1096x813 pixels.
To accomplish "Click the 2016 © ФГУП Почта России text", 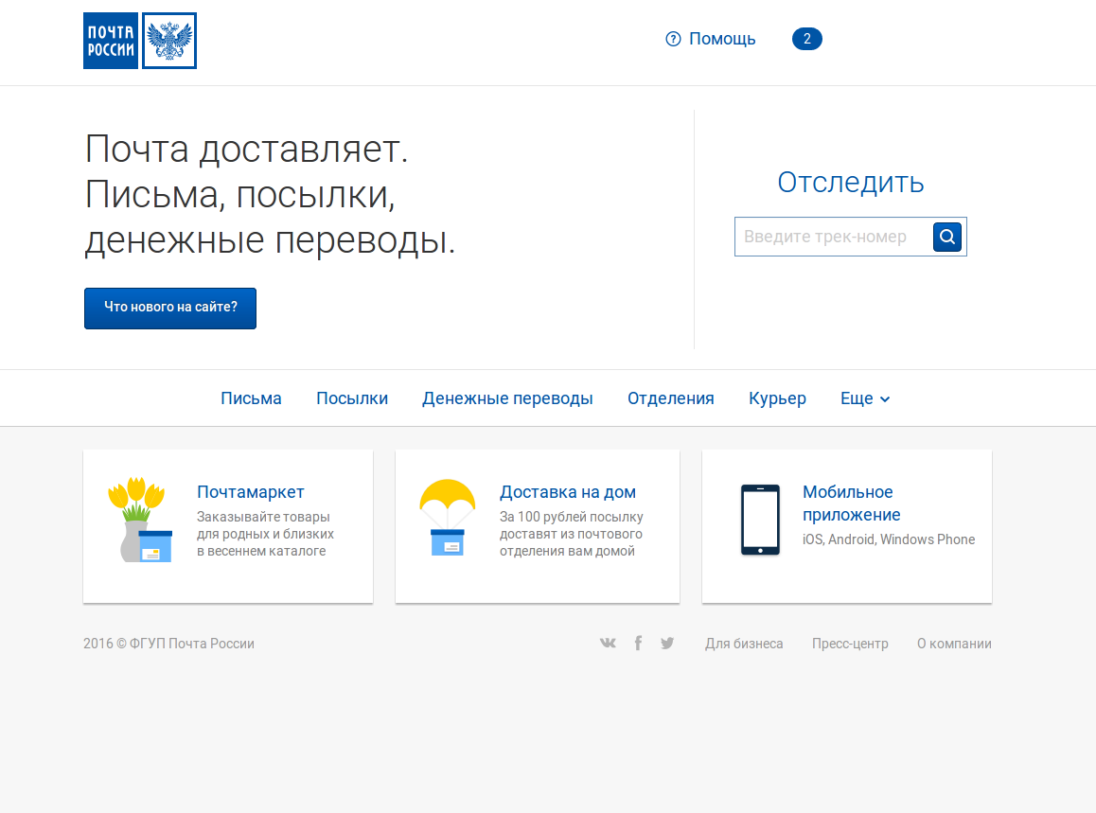I will coord(168,644).
